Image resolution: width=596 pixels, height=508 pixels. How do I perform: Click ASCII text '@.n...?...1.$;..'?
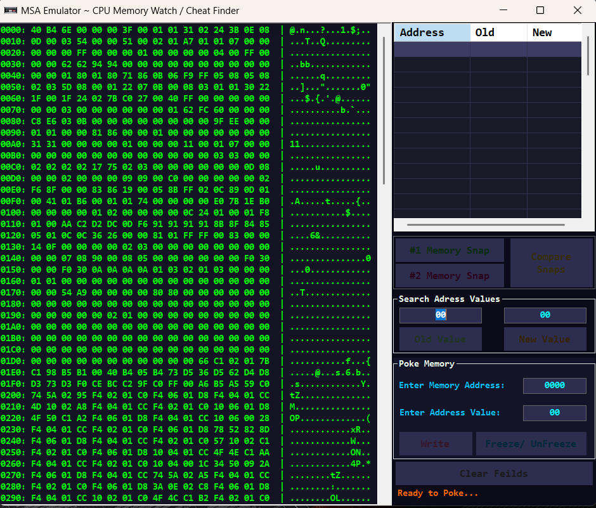pyautogui.click(x=330, y=30)
